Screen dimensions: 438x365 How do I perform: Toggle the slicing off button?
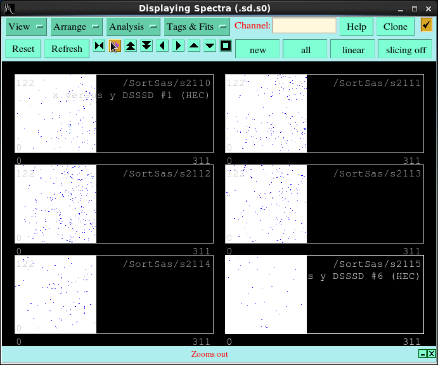[x=406, y=49]
